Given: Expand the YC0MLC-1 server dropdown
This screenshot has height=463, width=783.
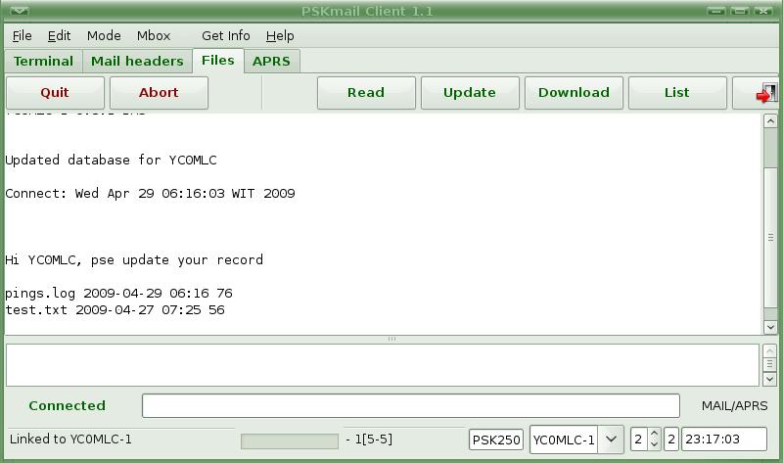Looking at the screenshot, I should 611,440.
